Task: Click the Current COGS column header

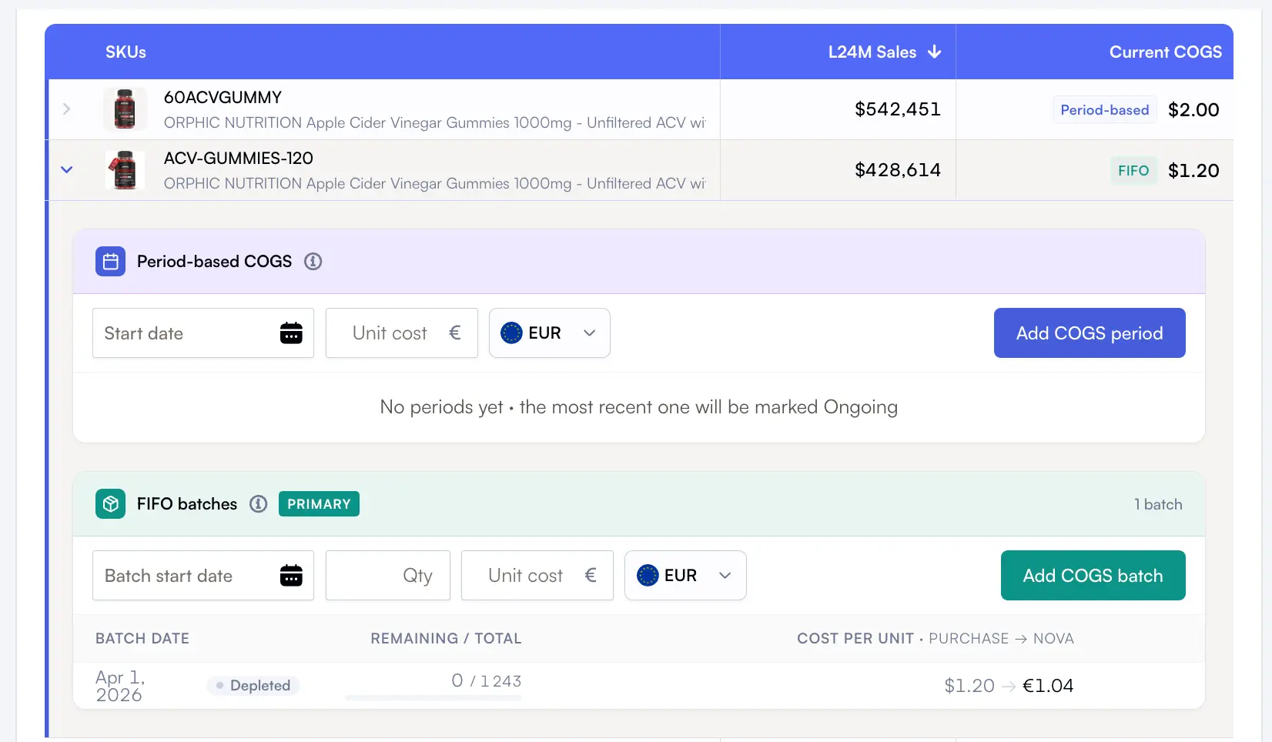Action: coord(1165,52)
